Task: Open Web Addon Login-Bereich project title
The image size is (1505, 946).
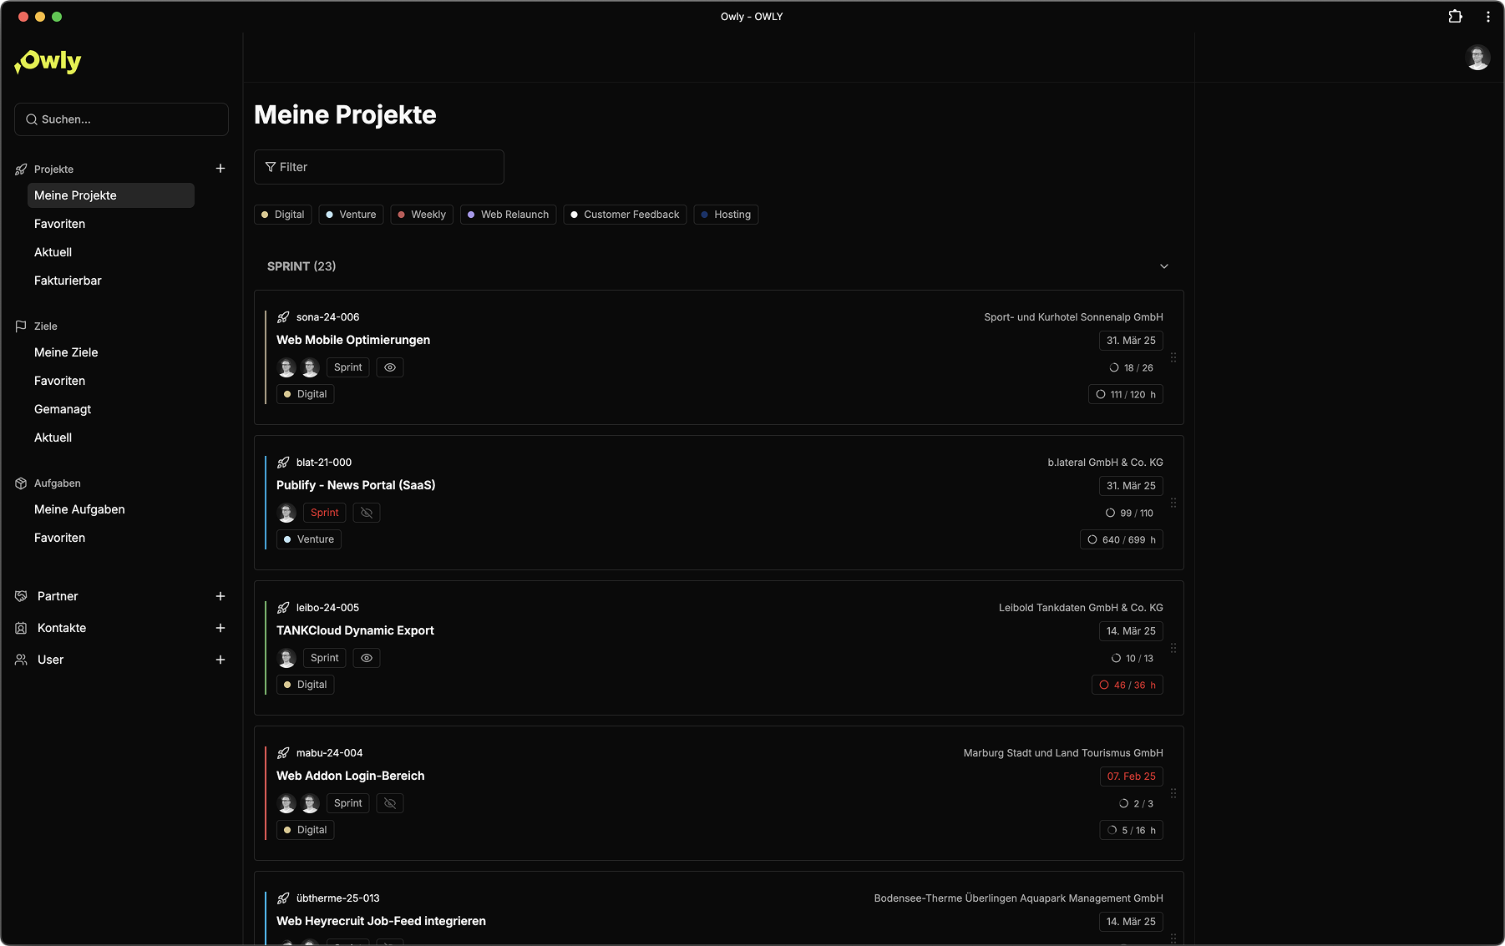Action: coord(351,776)
